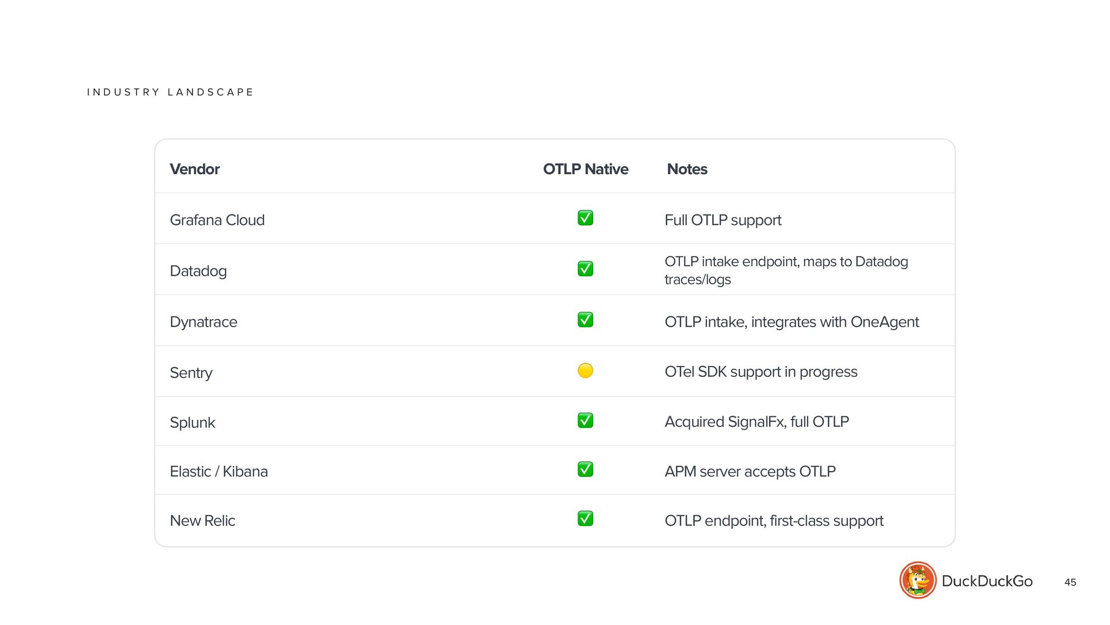Click the DuckDuckGo duck logo icon
This screenshot has width=1110, height=625.
click(x=917, y=580)
